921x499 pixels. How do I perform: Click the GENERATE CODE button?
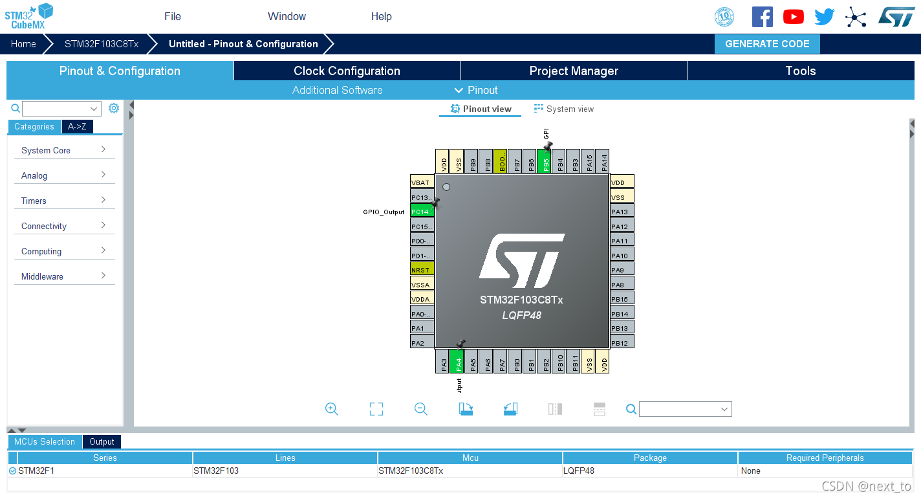pyautogui.click(x=767, y=44)
